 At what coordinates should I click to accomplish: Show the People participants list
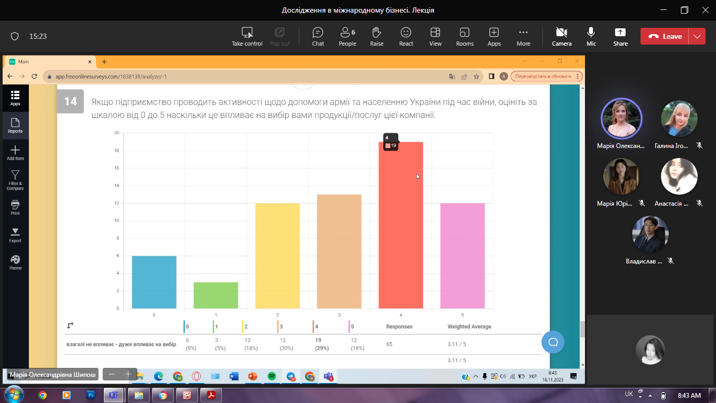coord(347,36)
